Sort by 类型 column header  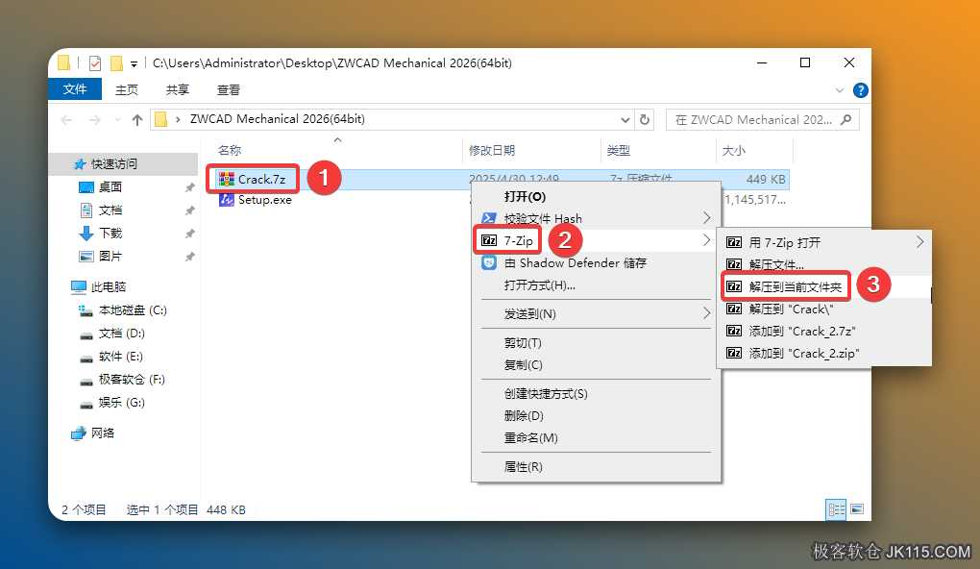coord(618,151)
